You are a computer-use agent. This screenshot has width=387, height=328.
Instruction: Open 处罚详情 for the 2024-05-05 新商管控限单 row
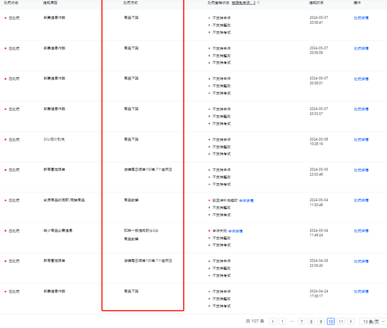click(361, 170)
